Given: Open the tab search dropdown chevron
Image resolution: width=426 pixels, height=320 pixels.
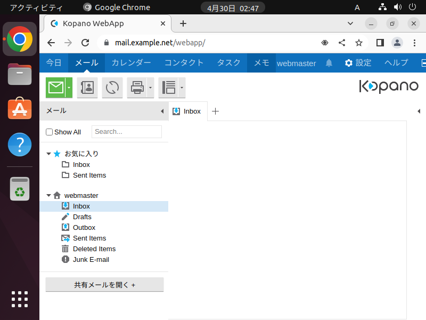Looking at the screenshot, I should coord(350,23).
